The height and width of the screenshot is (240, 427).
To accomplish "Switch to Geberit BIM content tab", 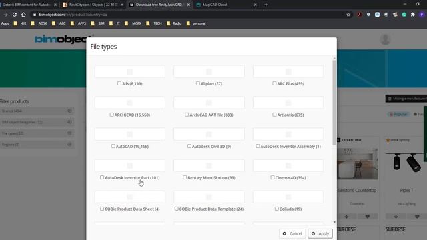I will (26, 5).
